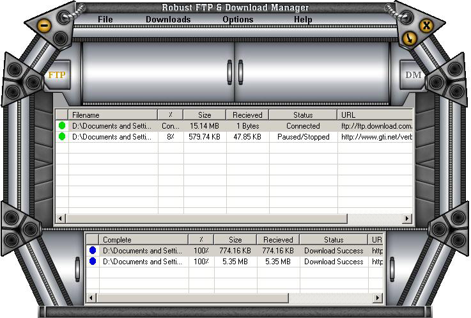
Task: Click the Size column header in the completed list
Action: (x=235, y=240)
